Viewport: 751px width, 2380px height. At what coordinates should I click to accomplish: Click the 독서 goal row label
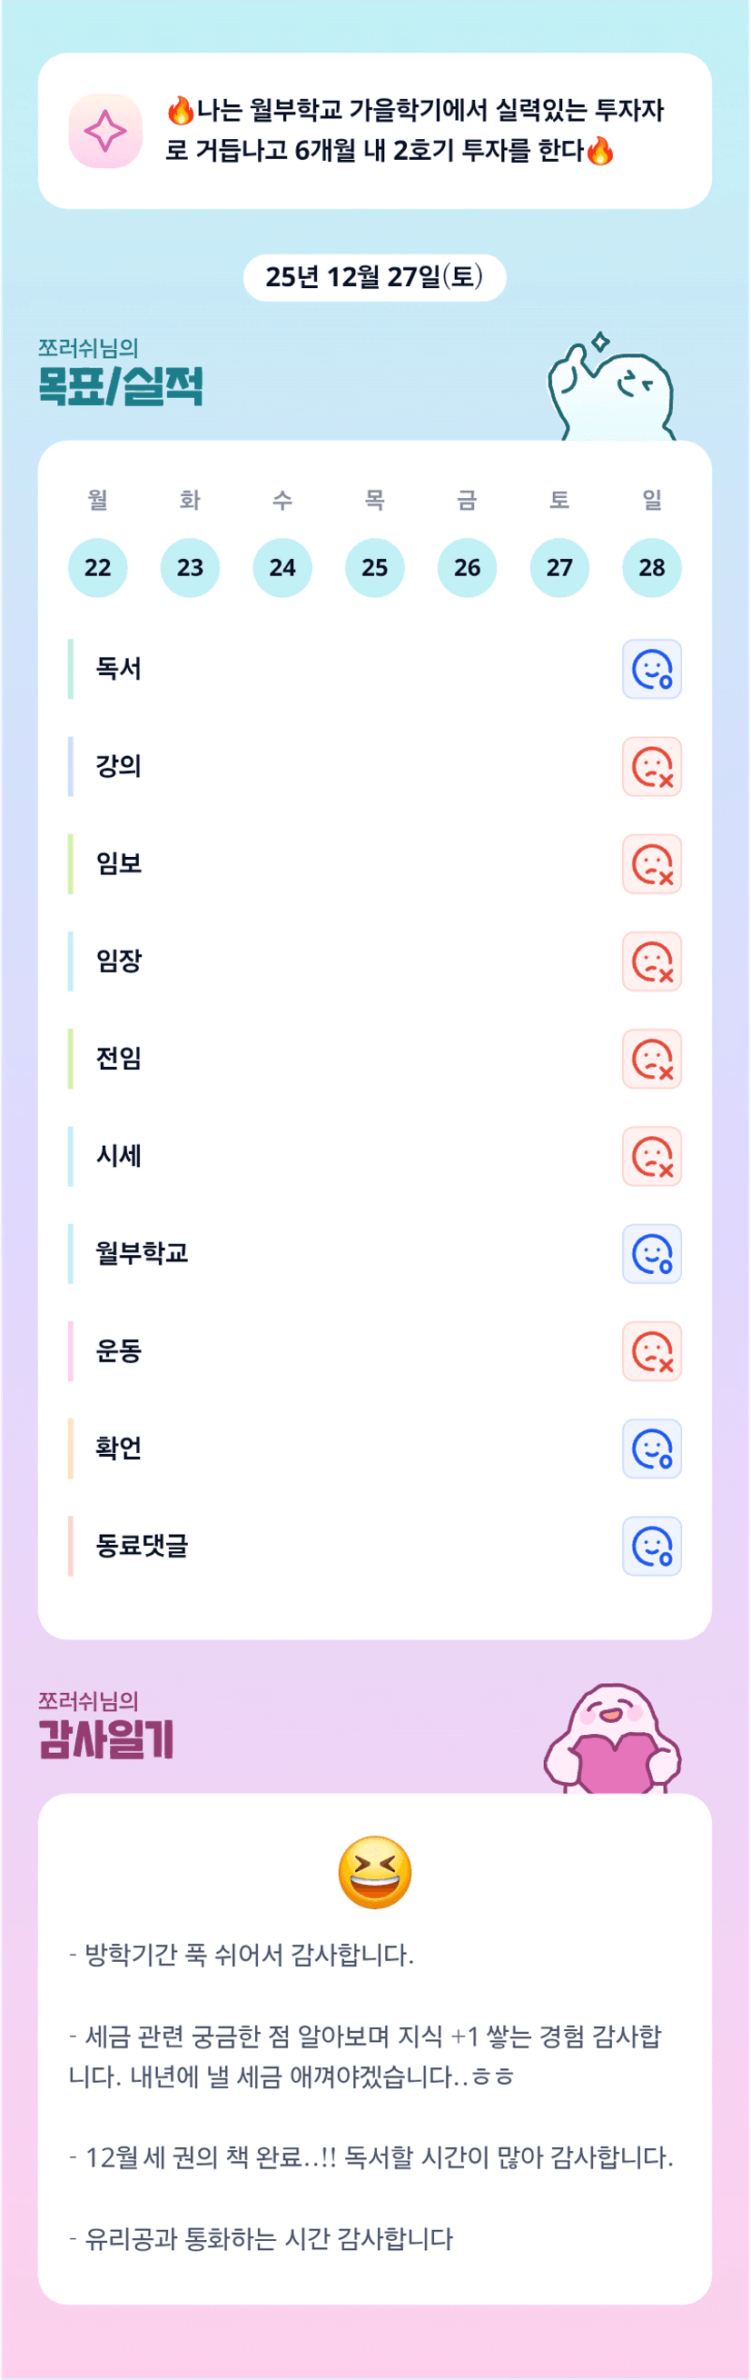pos(119,669)
